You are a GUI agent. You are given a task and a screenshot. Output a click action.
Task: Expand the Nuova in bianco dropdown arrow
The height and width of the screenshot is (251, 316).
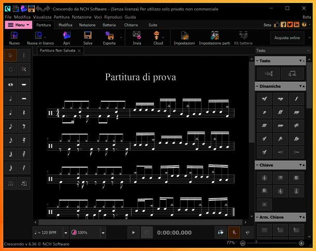point(45,37)
